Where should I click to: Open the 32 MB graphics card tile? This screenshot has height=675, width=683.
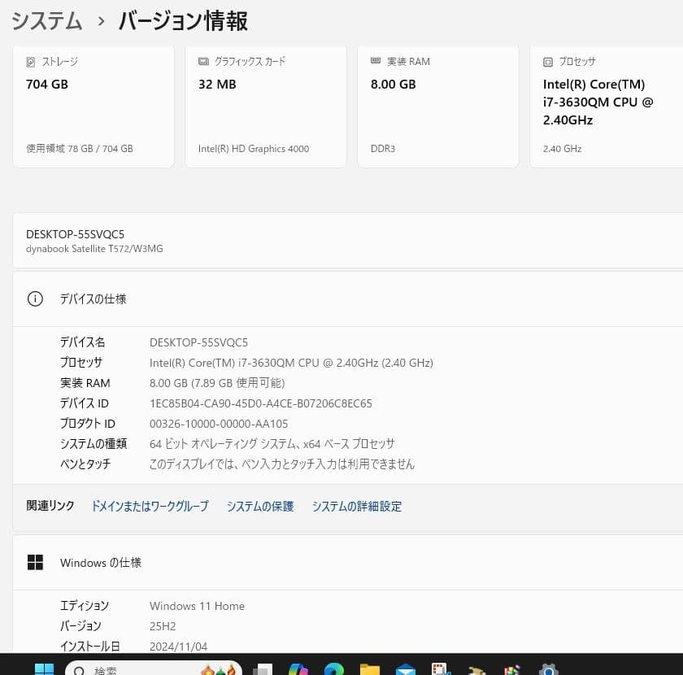pos(266,107)
